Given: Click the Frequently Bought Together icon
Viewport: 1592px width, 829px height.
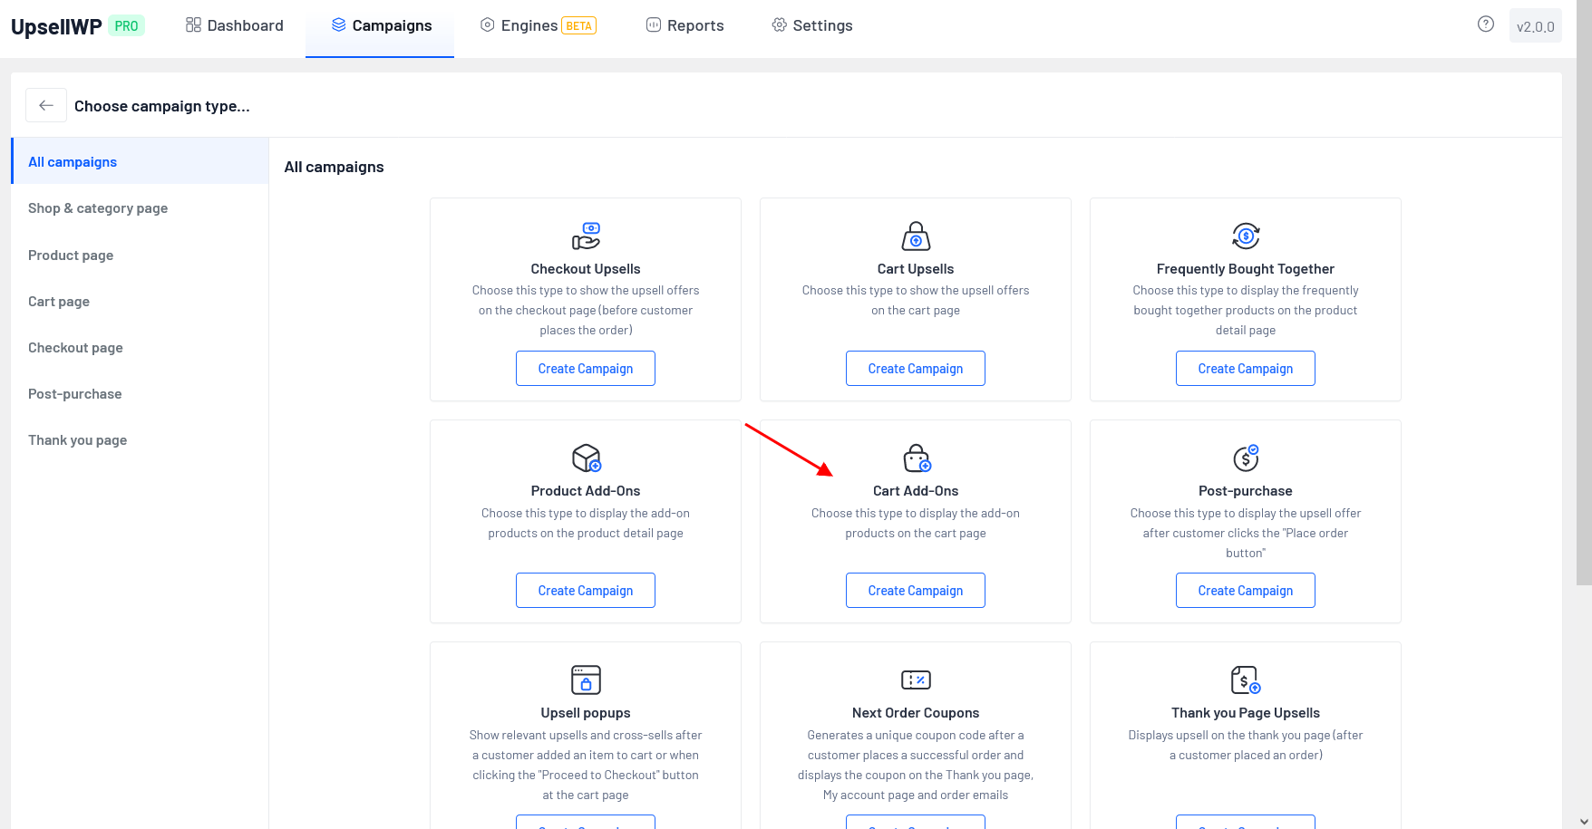Looking at the screenshot, I should (1246, 236).
